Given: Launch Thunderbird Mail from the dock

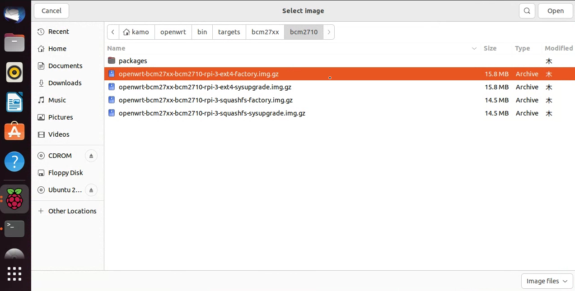Looking at the screenshot, I should click(14, 14).
